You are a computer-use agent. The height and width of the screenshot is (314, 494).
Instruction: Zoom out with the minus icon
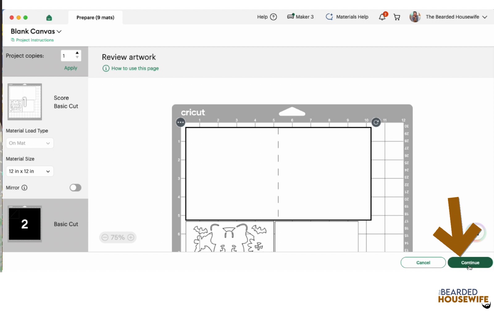click(105, 237)
